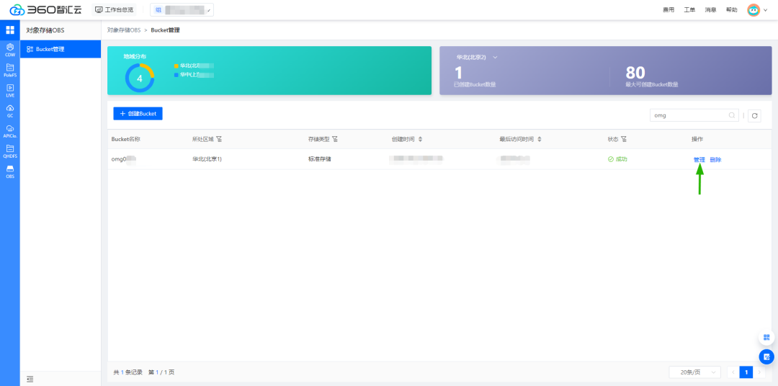Select Bucket管理 menu item
This screenshot has width=778, height=386.
(x=61, y=49)
